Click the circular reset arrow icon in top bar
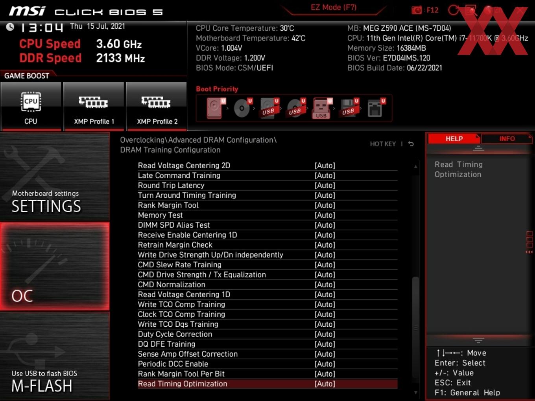Image resolution: width=535 pixels, height=401 pixels. coord(454,10)
